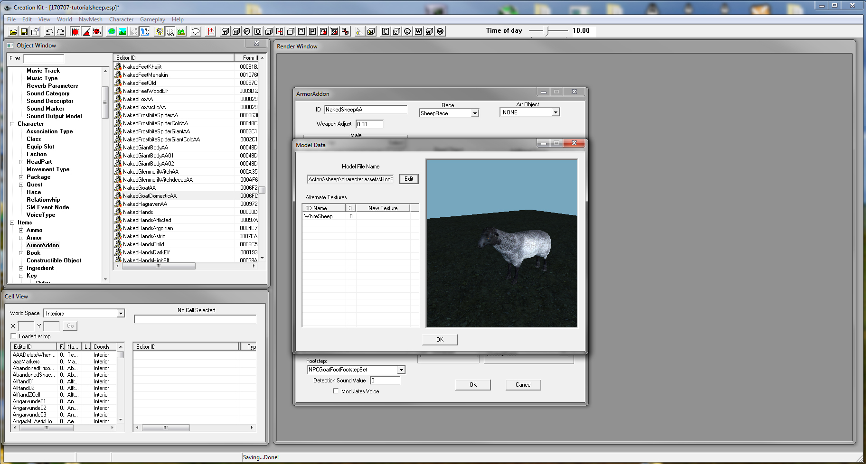The height and width of the screenshot is (464, 866).
Task: Check the Loaded at top option
Action: [13, 336]
